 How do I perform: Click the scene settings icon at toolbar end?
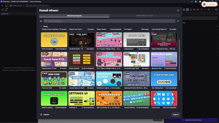tap(216, 10)
